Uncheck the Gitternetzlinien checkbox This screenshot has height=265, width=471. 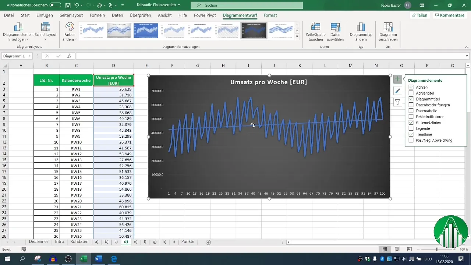tap(411, 123)
